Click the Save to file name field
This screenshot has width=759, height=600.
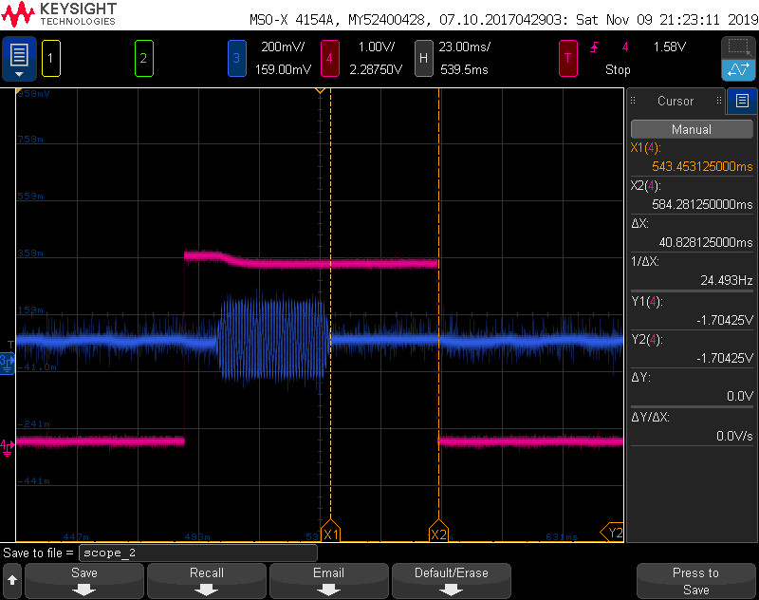pyautogui.click(x=197, y=553)
